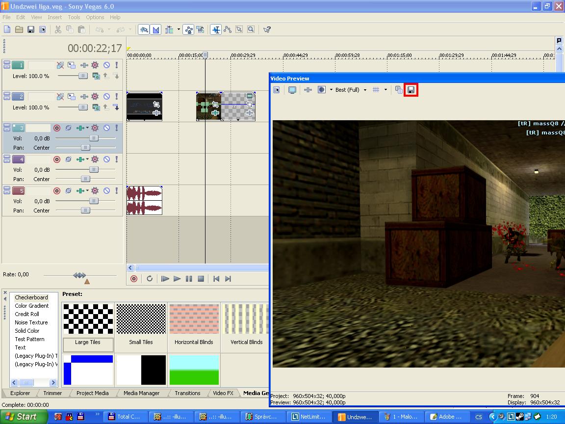Switch to the NetLimiter taskbar button
Screen dimensions: 565x424
pos(308,417)
